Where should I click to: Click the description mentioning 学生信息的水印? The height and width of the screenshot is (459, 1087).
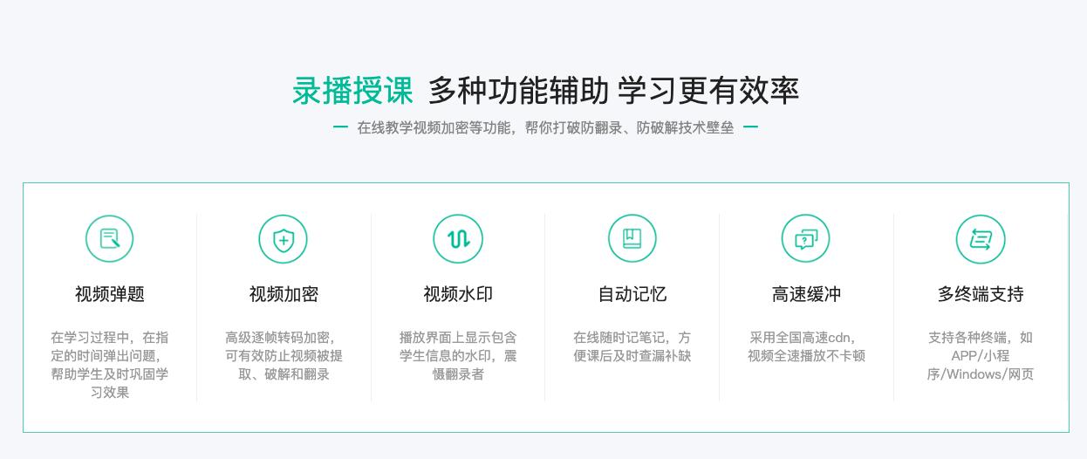pyautogui.click(x=458, y=355)
